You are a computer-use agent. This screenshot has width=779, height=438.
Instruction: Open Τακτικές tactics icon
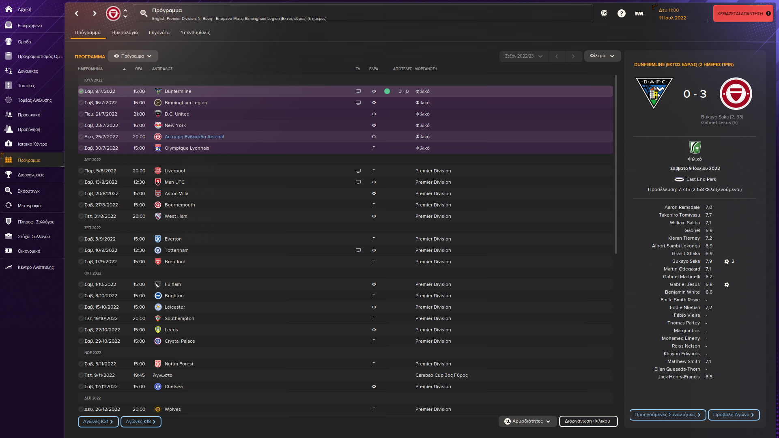(x=9, y=85)
